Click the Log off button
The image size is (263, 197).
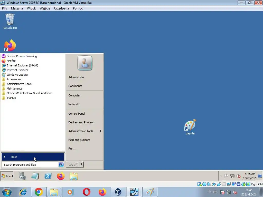[x=73, y=164]
